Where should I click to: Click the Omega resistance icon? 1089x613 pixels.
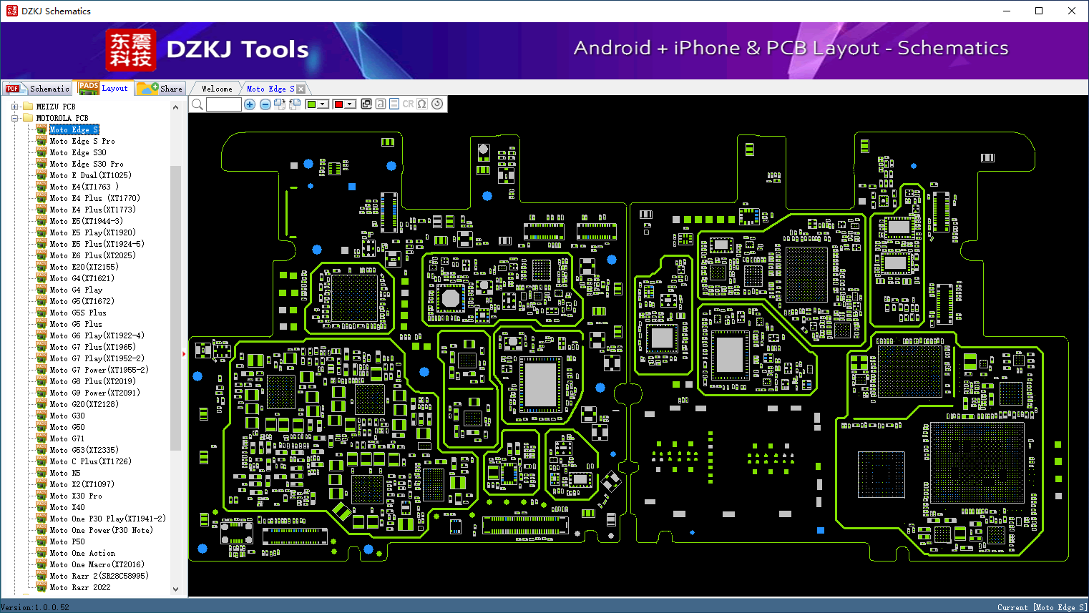point(422,104)
